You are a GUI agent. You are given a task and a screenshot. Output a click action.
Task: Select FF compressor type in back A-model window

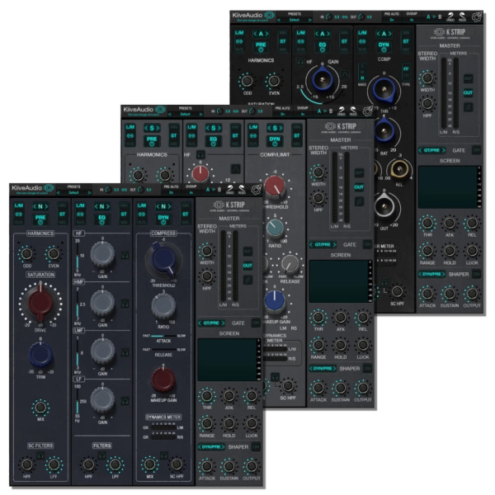pos(406,68)
